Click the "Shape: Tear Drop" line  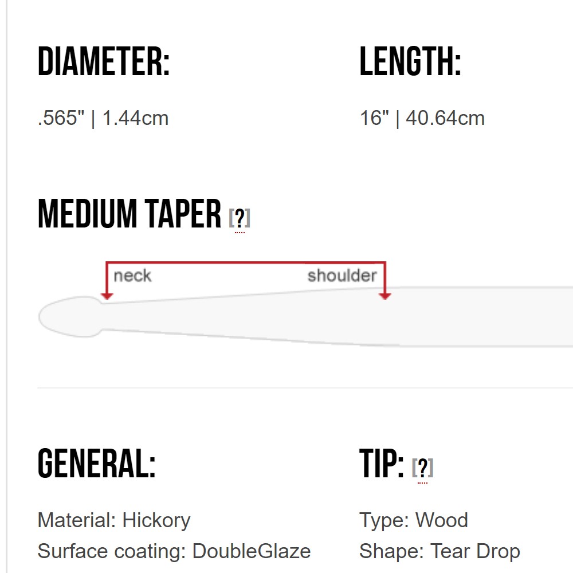tap(439, 551)
